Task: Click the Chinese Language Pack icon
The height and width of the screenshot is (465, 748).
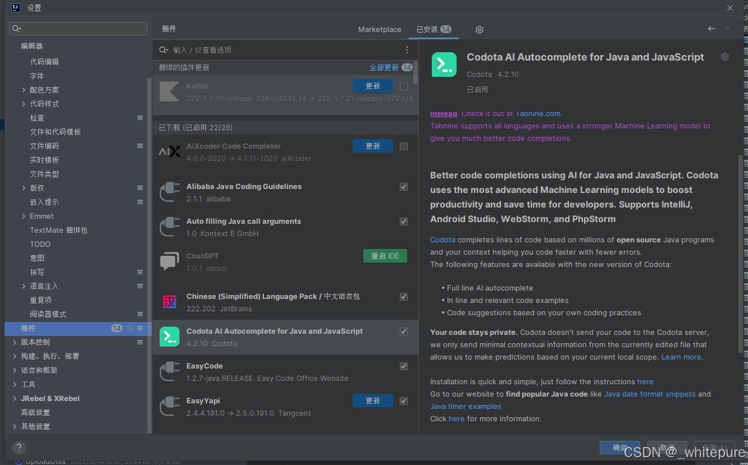Action: (169, 302)
